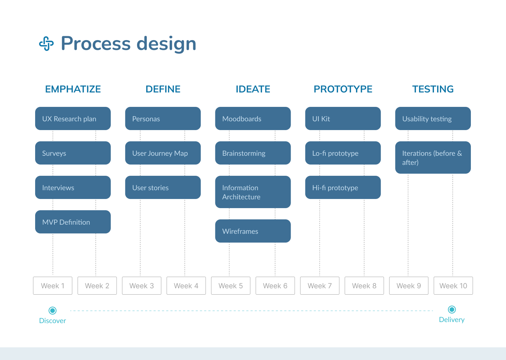Open the User Journey Map card
This screenshot has height=360, width=506.
[163, 153]
